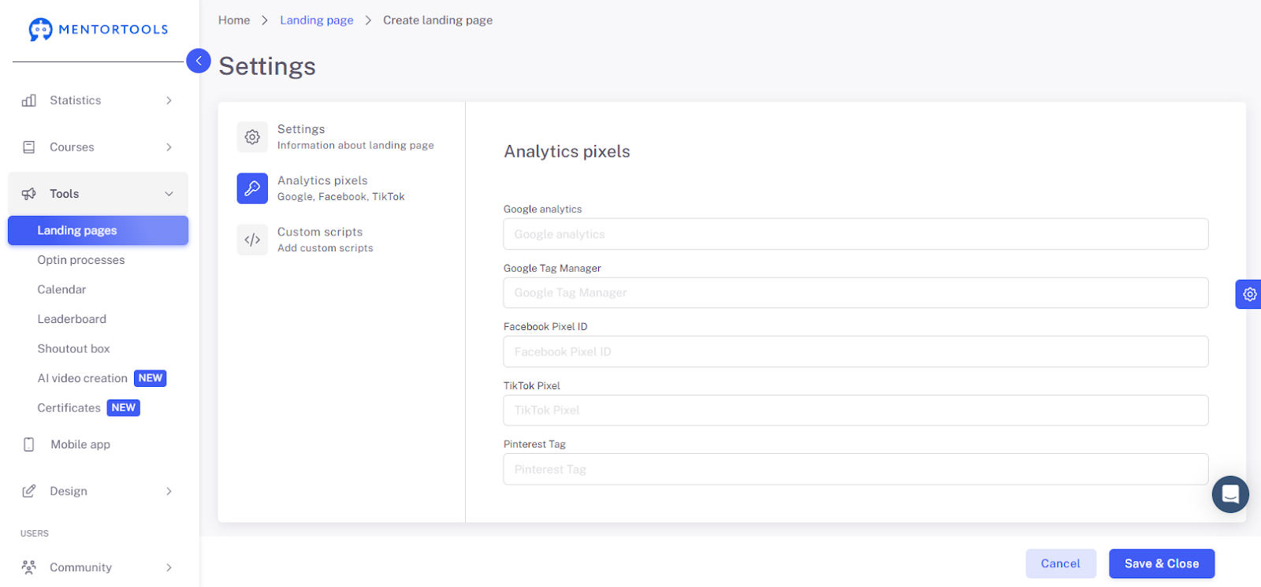Click Save & Close button
Screen dimensions: 1261x587
(x=1162, y=563)
